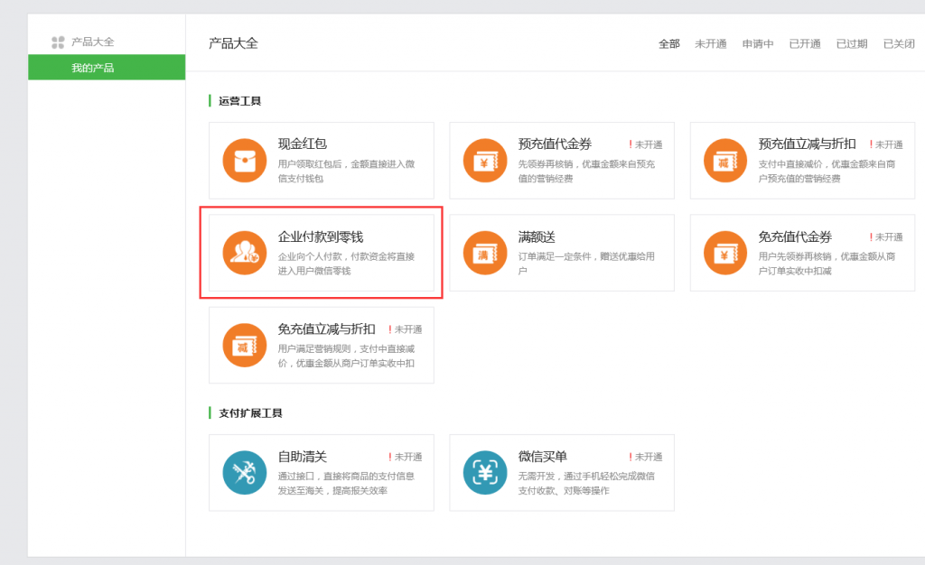Image resolution: width=925 pixels, height=565 pixels.
Task: Switch to the 未开通 filter tab
Action: pos(710,43)
